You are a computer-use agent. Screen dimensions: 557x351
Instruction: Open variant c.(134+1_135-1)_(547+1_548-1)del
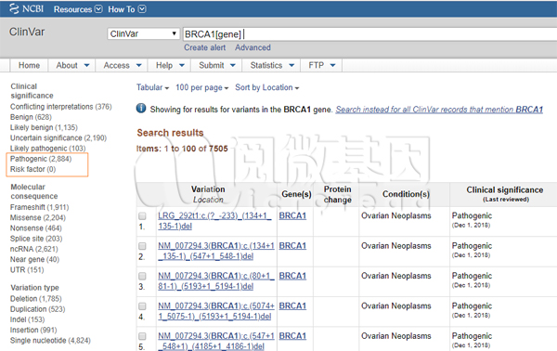[x=216, y=251]
